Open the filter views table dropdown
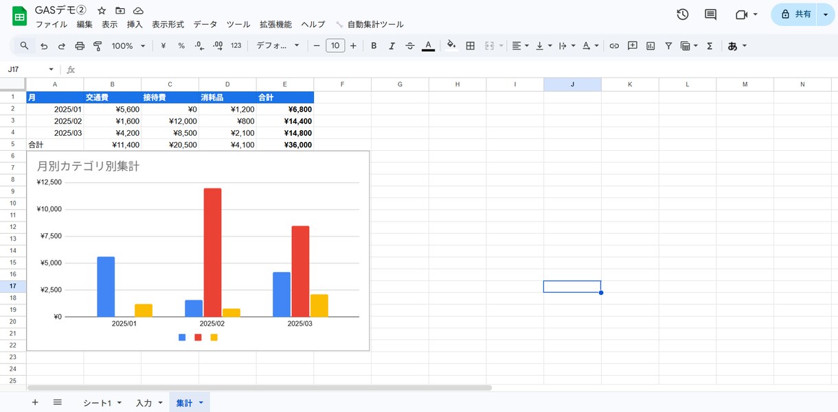Viewport: 838px width, 412px height. [689, 46]
